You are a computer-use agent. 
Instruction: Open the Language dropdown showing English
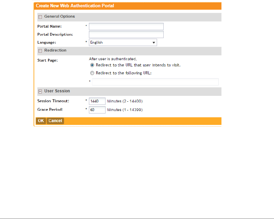coord(123,43)
